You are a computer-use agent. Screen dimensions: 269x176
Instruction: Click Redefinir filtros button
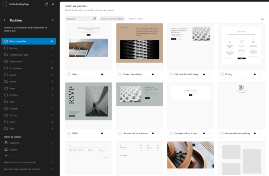tap(136, 18)
